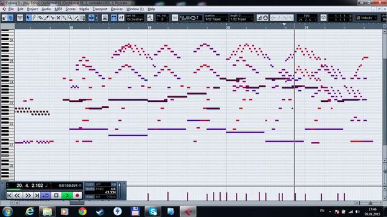Open the Scores menu
The height and width of the screenshot is (217, 387).
[x=71, y=9]
